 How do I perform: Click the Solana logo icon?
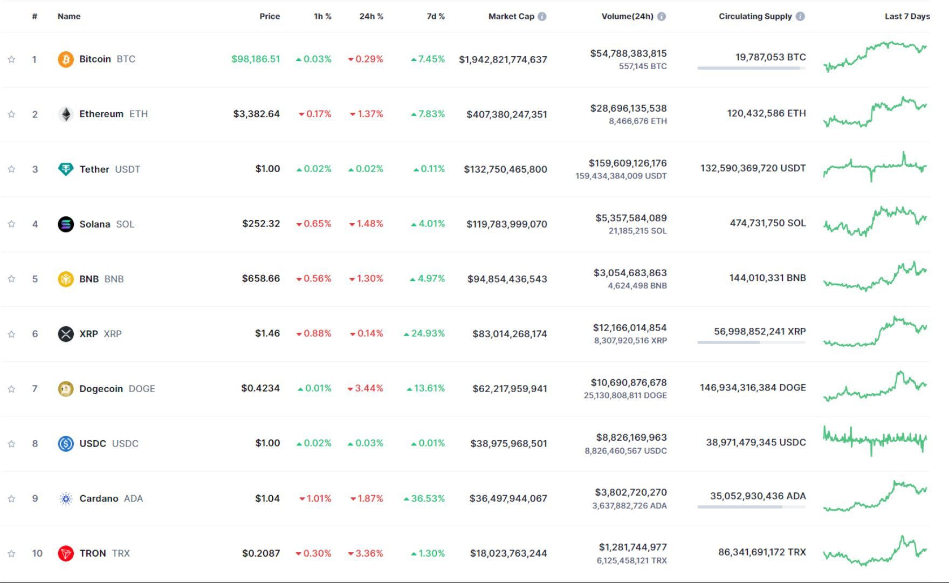[x=65, y=224]
